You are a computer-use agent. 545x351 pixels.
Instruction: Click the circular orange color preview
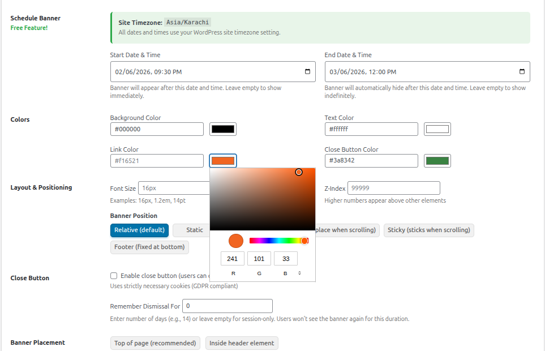coord(235,241)
